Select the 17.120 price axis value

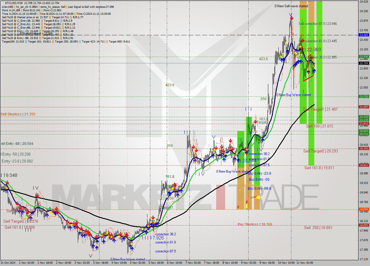click(x=364, y=259)
